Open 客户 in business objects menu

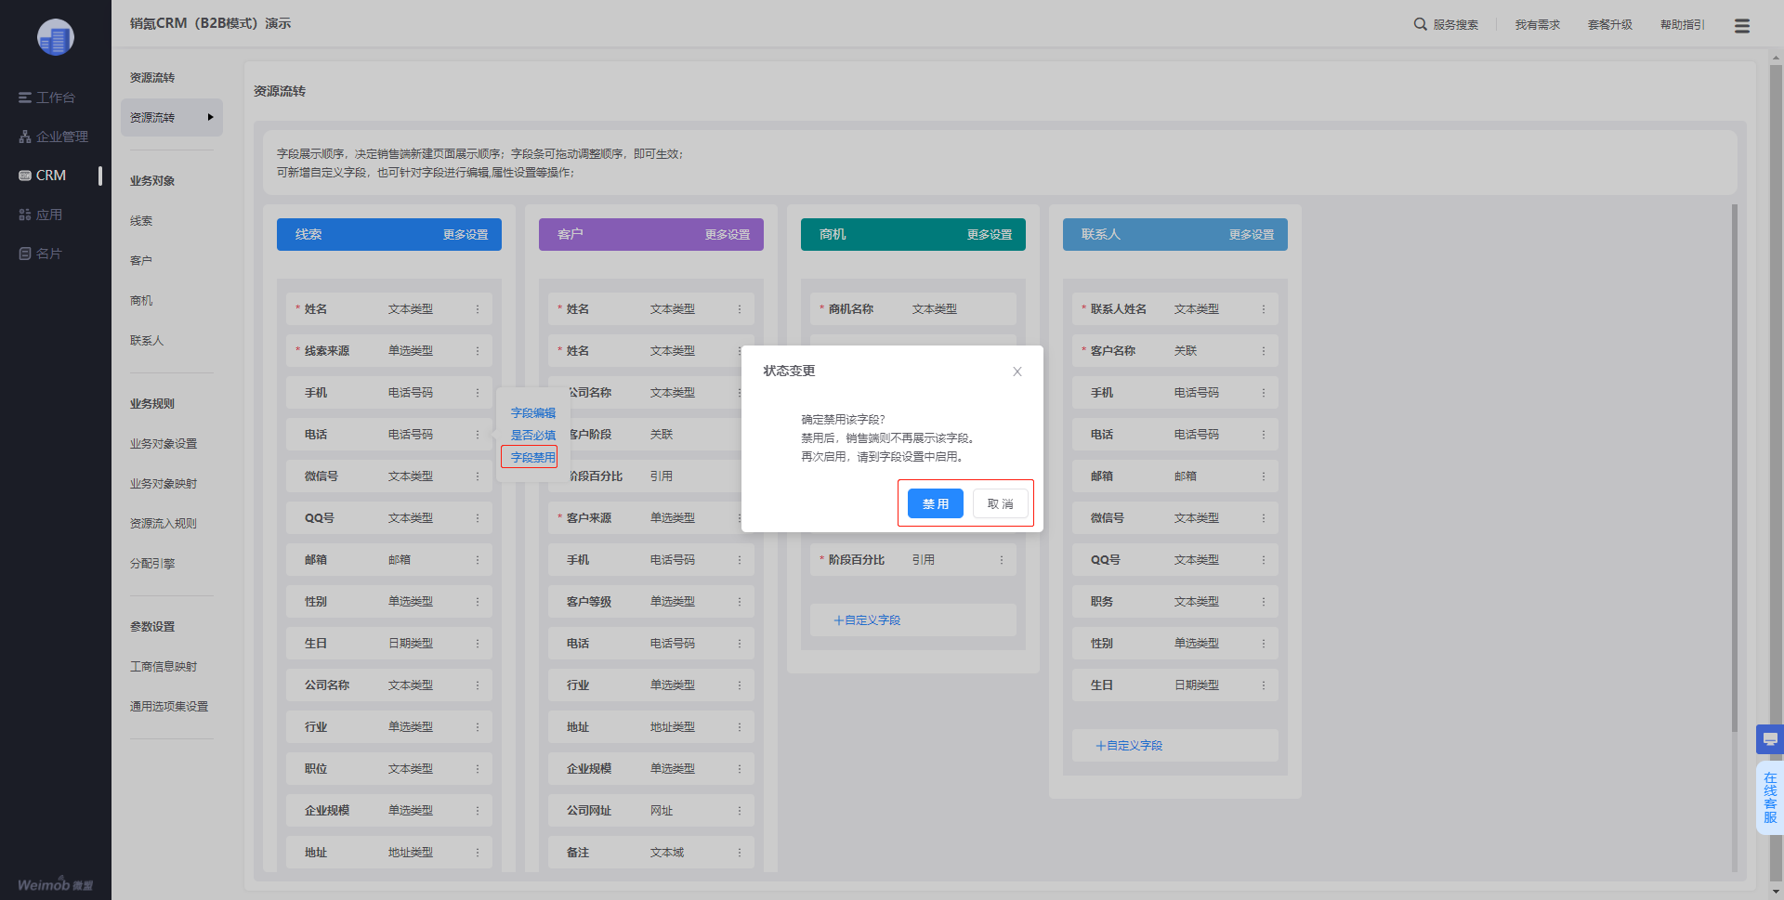click(141, 261)
